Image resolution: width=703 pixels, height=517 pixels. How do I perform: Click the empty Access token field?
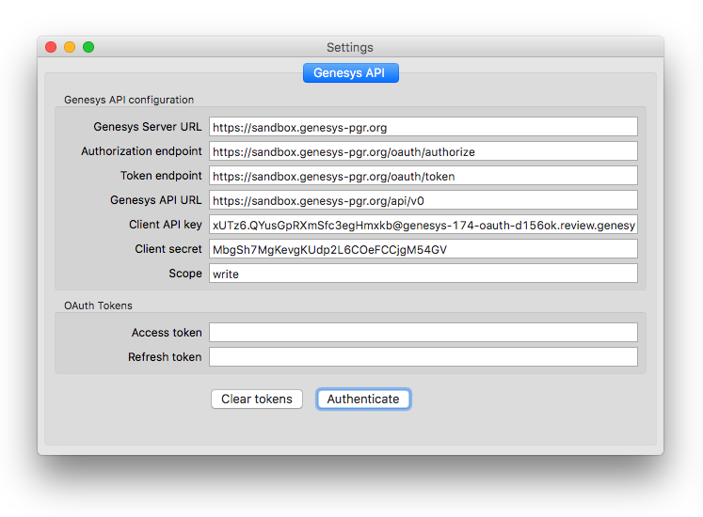pos(423,333)
